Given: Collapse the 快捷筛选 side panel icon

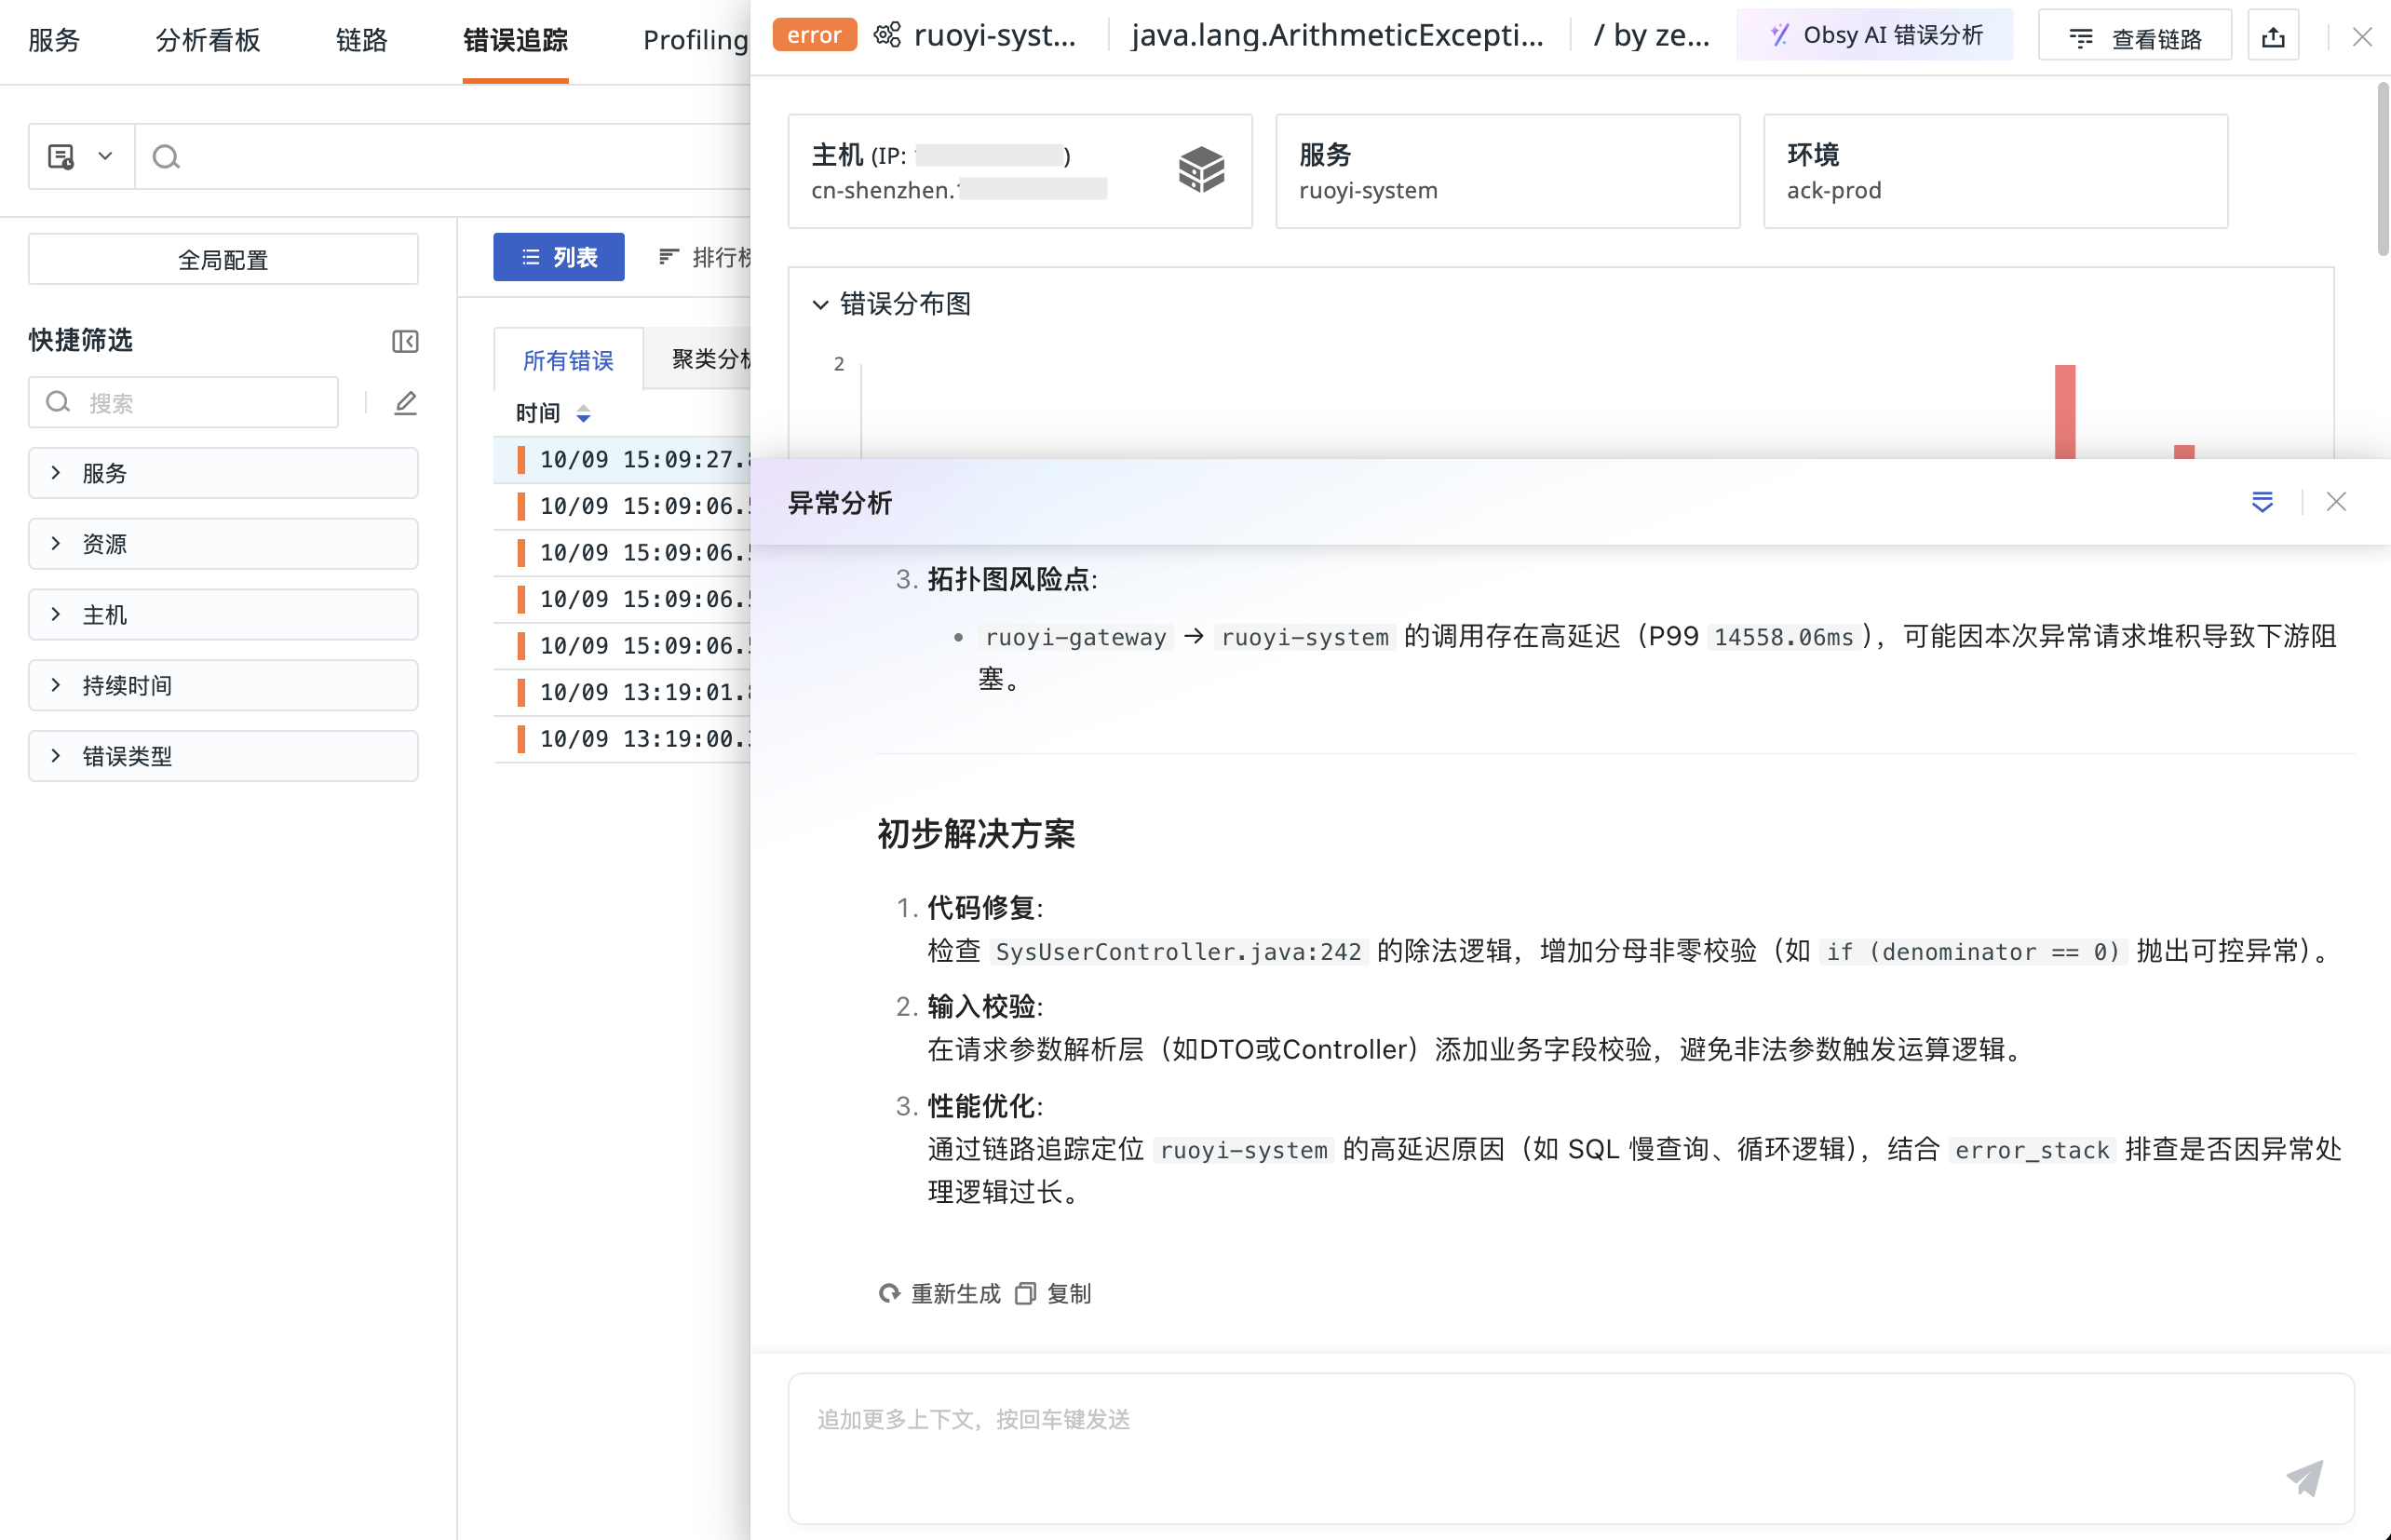Looking at the screenshot, I should pos(405,342).
